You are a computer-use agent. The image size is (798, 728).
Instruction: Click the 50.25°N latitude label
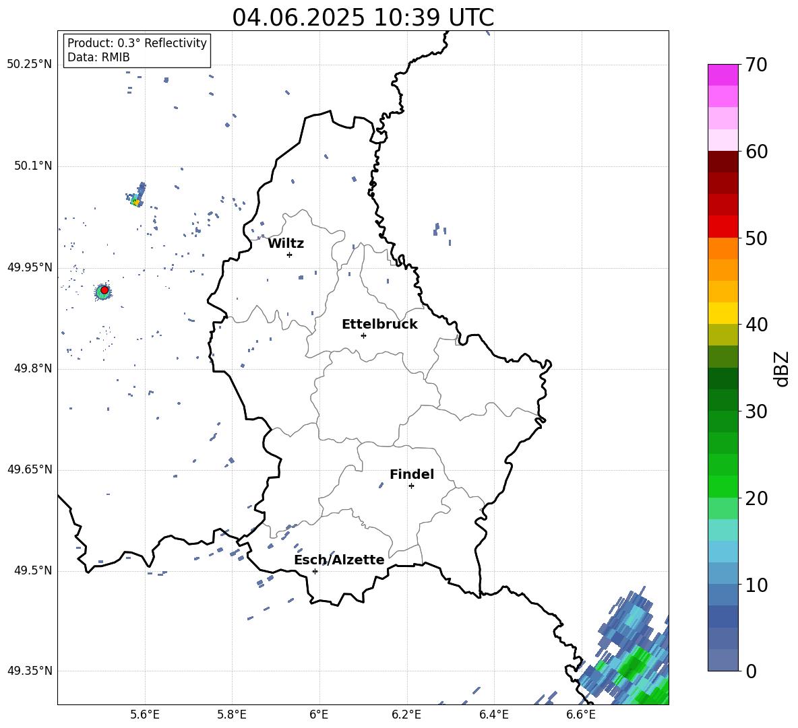[29, 65]
